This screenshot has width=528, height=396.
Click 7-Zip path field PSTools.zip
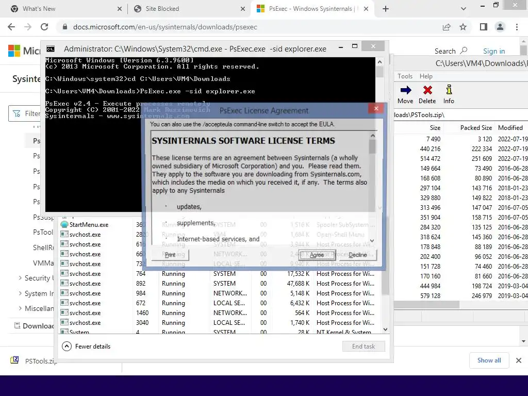click(461, 115)
